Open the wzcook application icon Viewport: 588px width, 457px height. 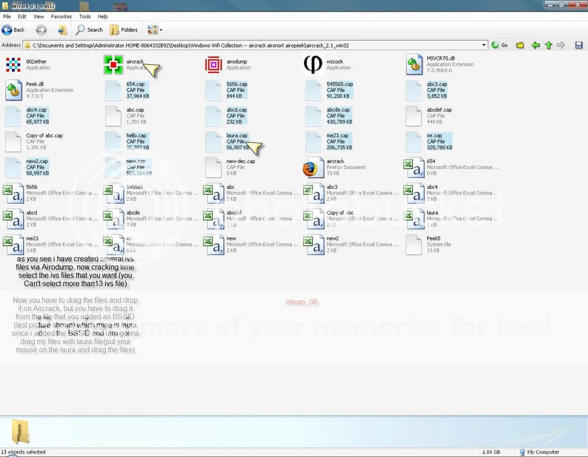coord(313,64)
